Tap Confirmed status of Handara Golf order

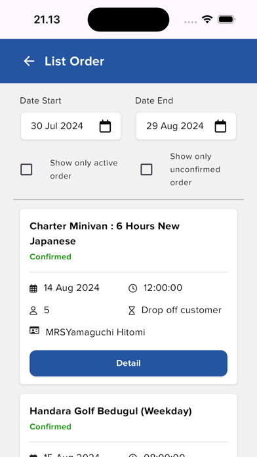[50, 427]
